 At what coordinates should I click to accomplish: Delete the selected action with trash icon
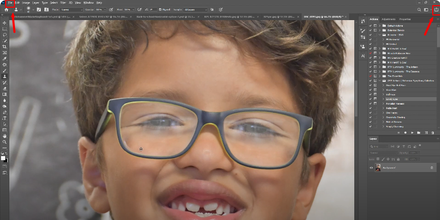432,133
